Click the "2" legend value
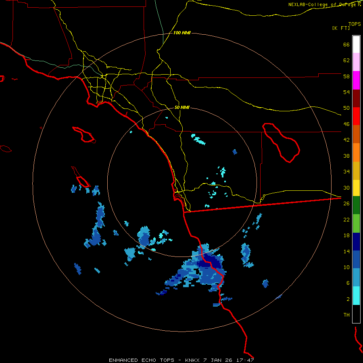The image size is (363, 363). (x=348, y=299)
